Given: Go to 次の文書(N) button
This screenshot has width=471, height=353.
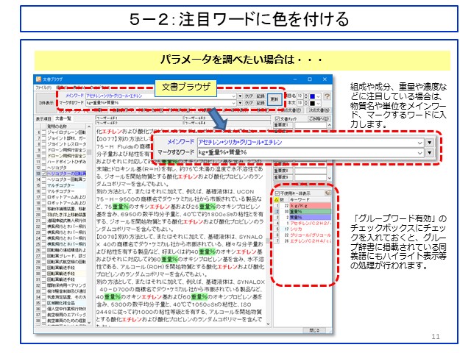Looking at the screenshot, I should point(319,110).
